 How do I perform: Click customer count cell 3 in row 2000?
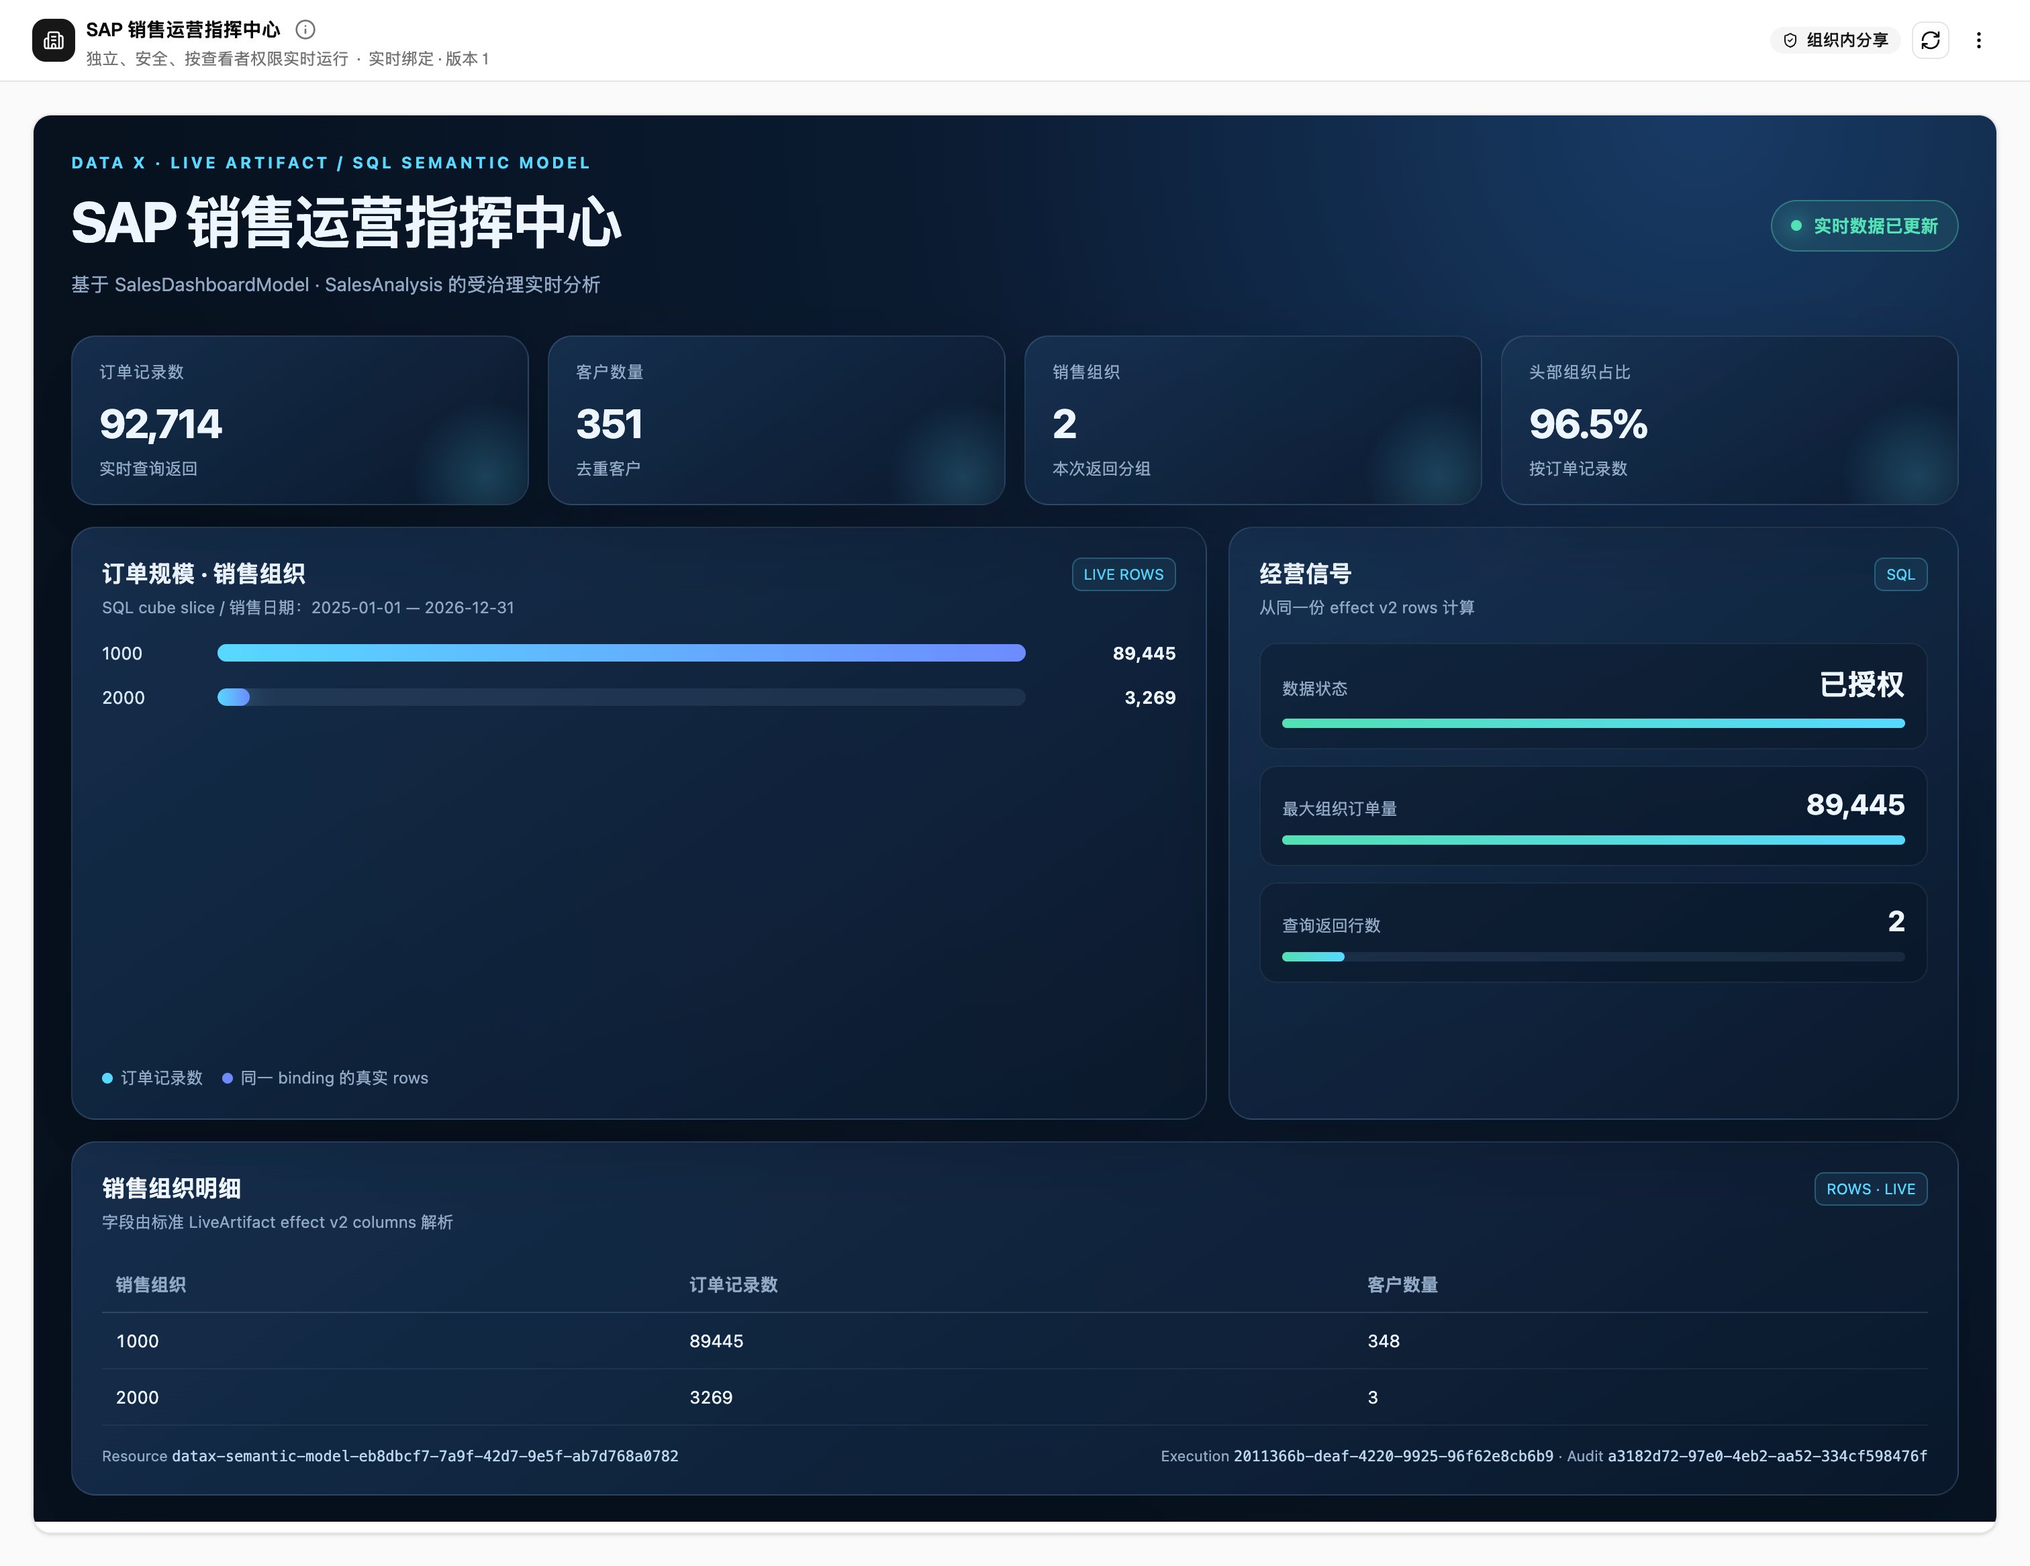coord(1373,1398)
